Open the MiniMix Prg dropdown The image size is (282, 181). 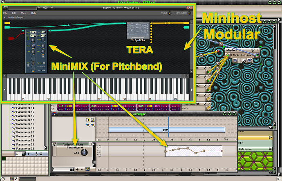coord(33,32)
